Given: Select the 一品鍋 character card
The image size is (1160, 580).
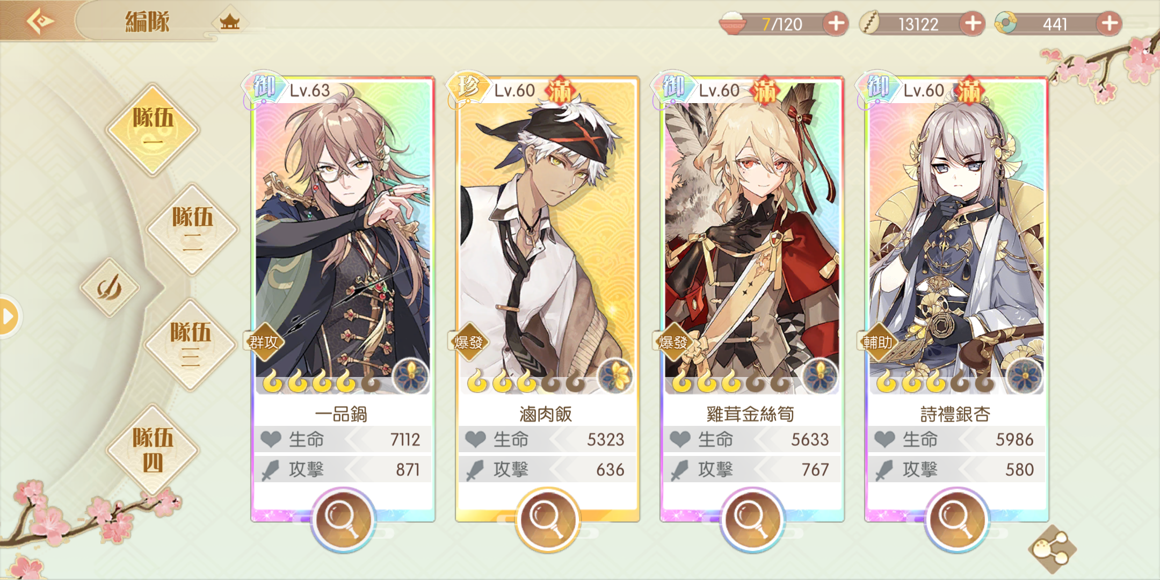Looking at the screenshot, I should point(343,298).
